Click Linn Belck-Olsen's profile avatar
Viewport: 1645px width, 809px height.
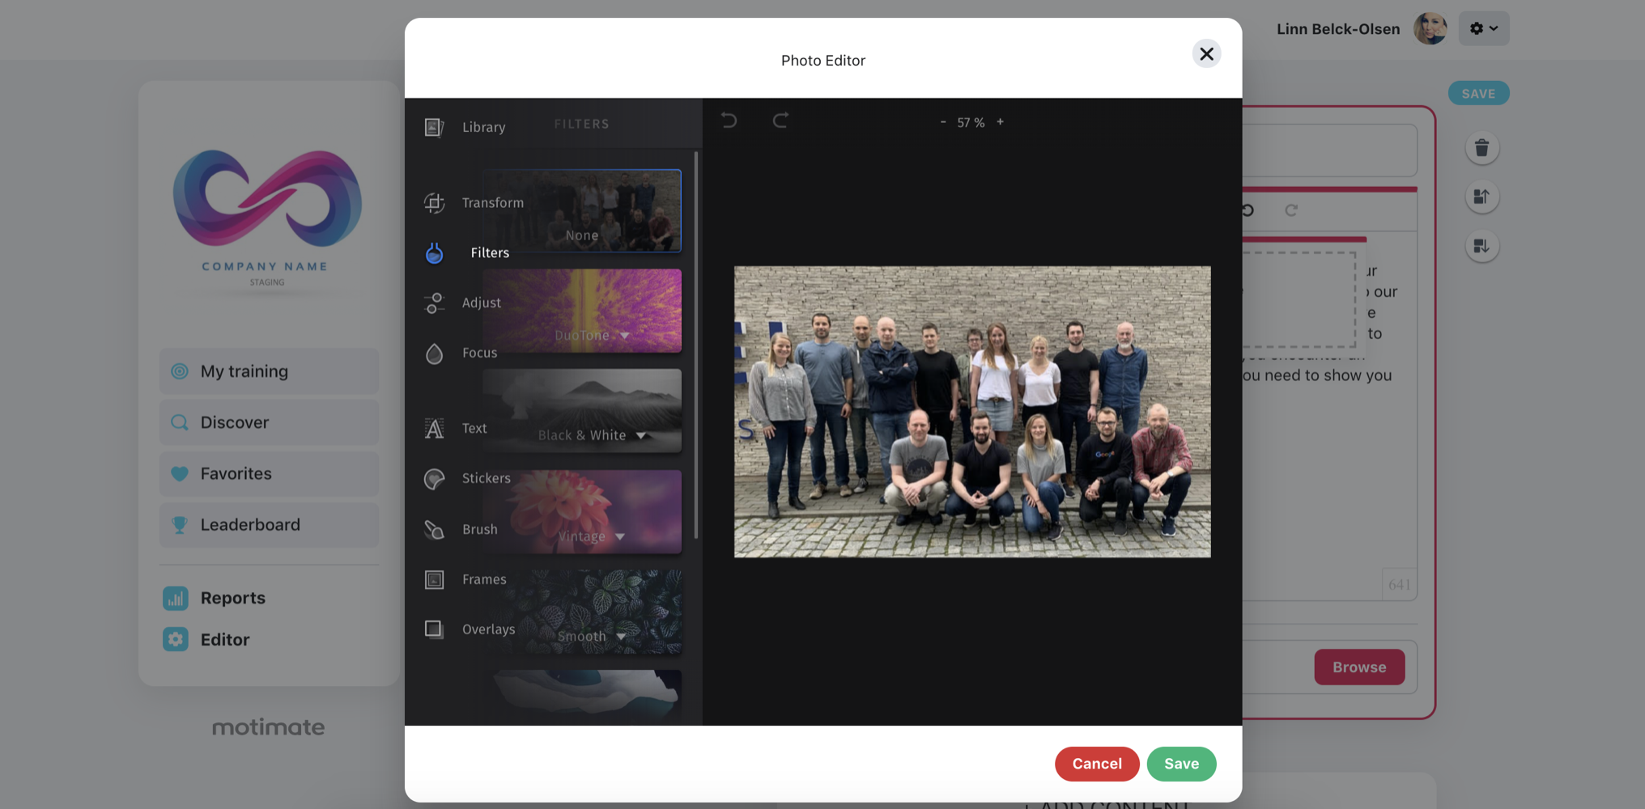1430,28
